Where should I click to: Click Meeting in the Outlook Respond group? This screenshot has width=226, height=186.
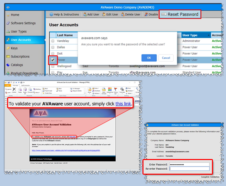37,89
